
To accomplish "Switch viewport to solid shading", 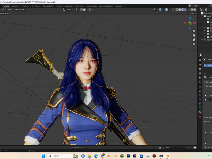I will click(x=180, y=10).
